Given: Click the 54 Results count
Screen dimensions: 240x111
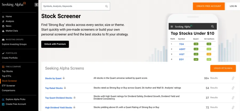Looking at the screenshot, I should (212, 88).
